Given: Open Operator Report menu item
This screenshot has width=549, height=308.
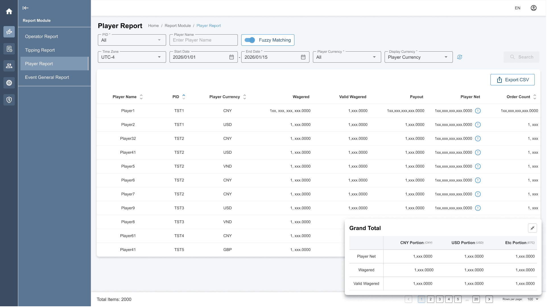Looking at the screenshot, I should coord(55,37).
